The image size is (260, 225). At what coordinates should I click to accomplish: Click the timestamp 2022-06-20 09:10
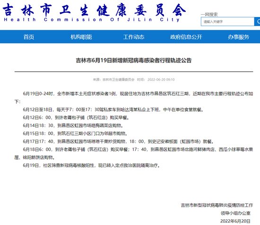click(161, 80)
